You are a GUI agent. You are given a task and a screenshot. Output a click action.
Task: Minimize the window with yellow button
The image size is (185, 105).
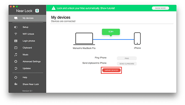pos(14,7)
